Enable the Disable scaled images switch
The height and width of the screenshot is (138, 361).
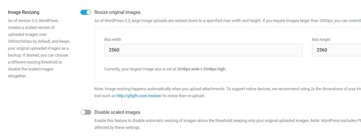[x=86, y=112]
